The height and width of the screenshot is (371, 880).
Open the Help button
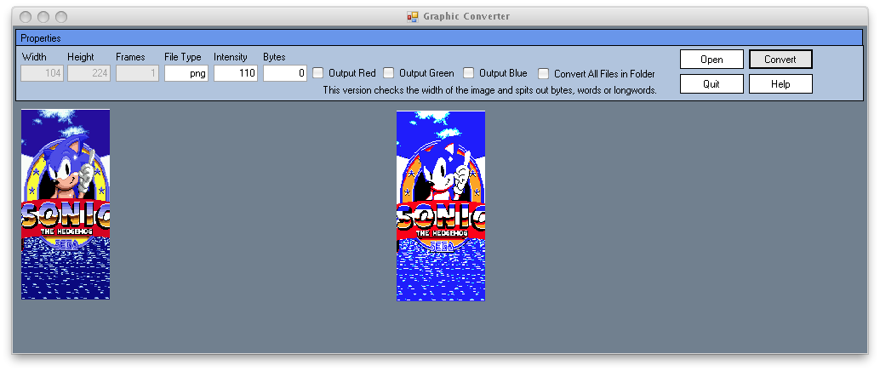(780, 84)
